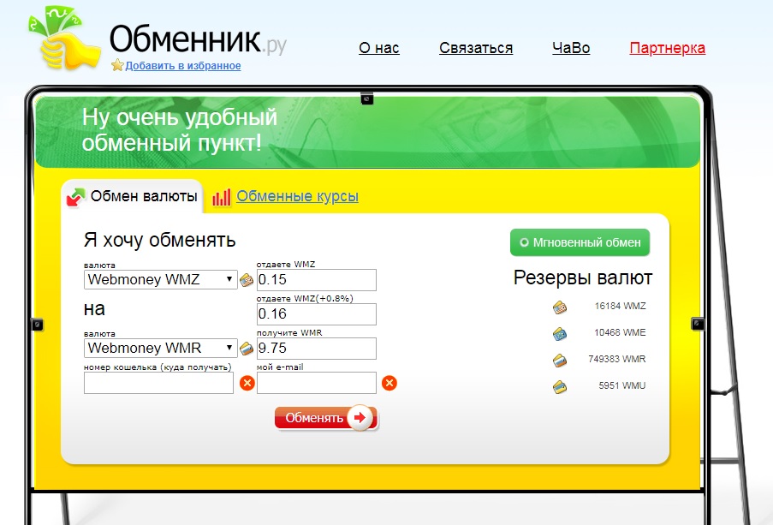Click the WME reserve wallet icon
The image size is (773, 525).
tap(560, 334)
